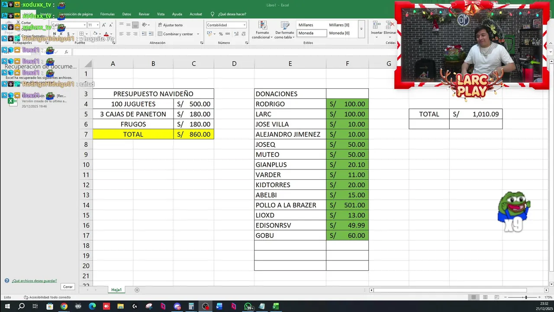Open the Vista ribbon tab

[161, 14]
